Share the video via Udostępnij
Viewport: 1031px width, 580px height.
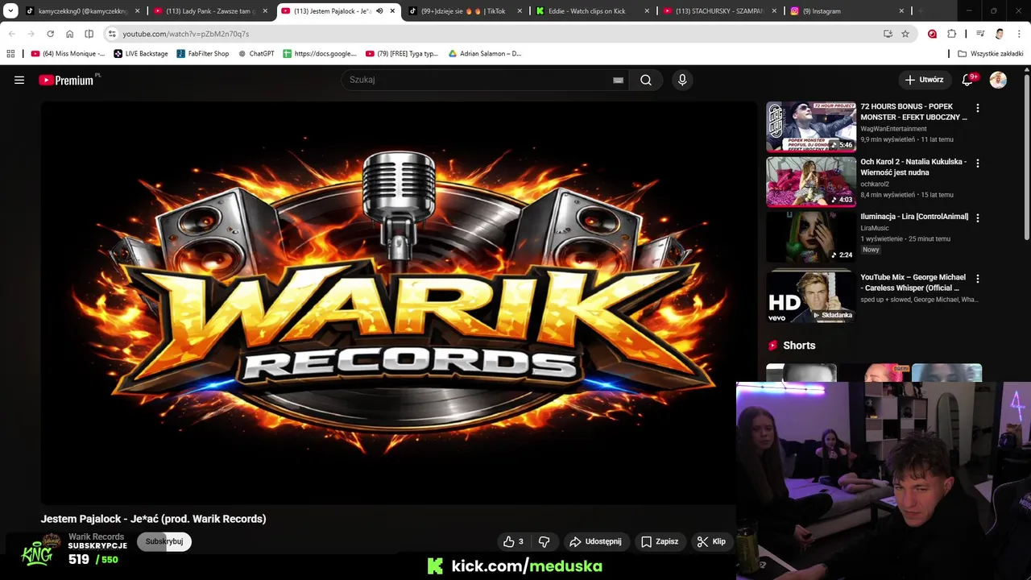click(x=595, y=541)
